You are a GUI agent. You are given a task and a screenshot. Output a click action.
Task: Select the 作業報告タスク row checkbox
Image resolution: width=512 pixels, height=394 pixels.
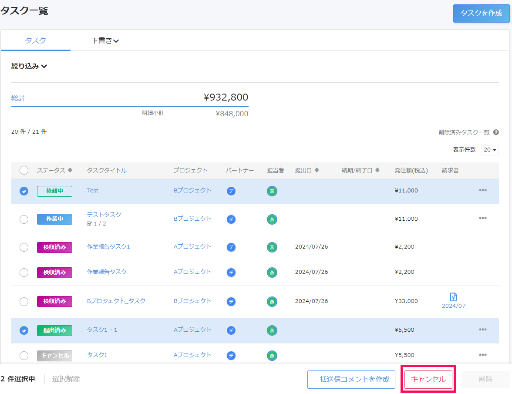coord(24,272)
